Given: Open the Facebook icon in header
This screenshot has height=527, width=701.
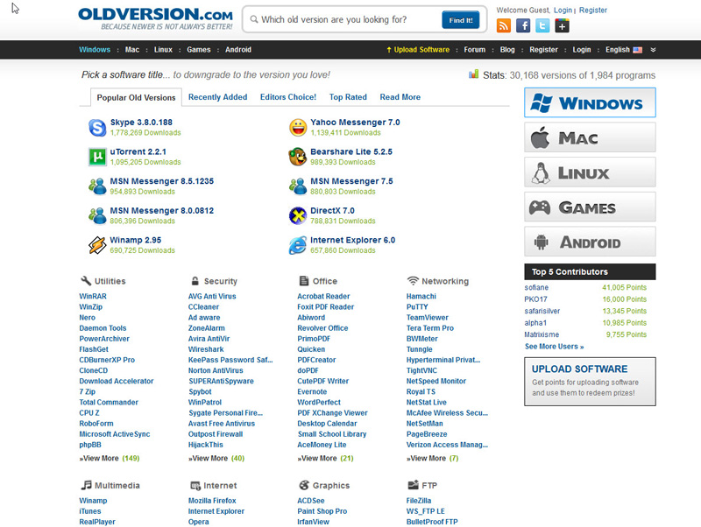Looking at the screenshot, I should click(x=523, y=26).
